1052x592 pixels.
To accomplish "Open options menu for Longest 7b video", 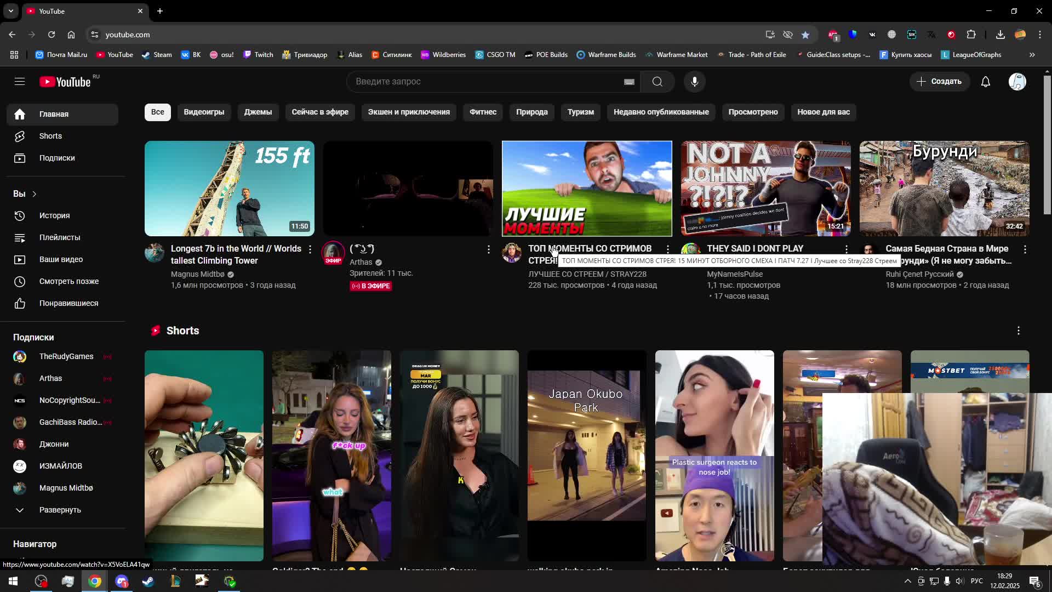I will coord(310,249).
